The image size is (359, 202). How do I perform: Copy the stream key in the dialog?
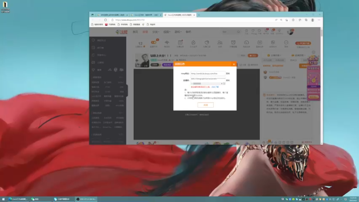click(228, 80)
